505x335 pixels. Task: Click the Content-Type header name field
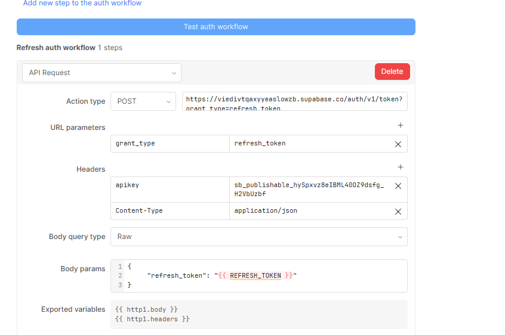pyautogui.click(x=170, y=211)
